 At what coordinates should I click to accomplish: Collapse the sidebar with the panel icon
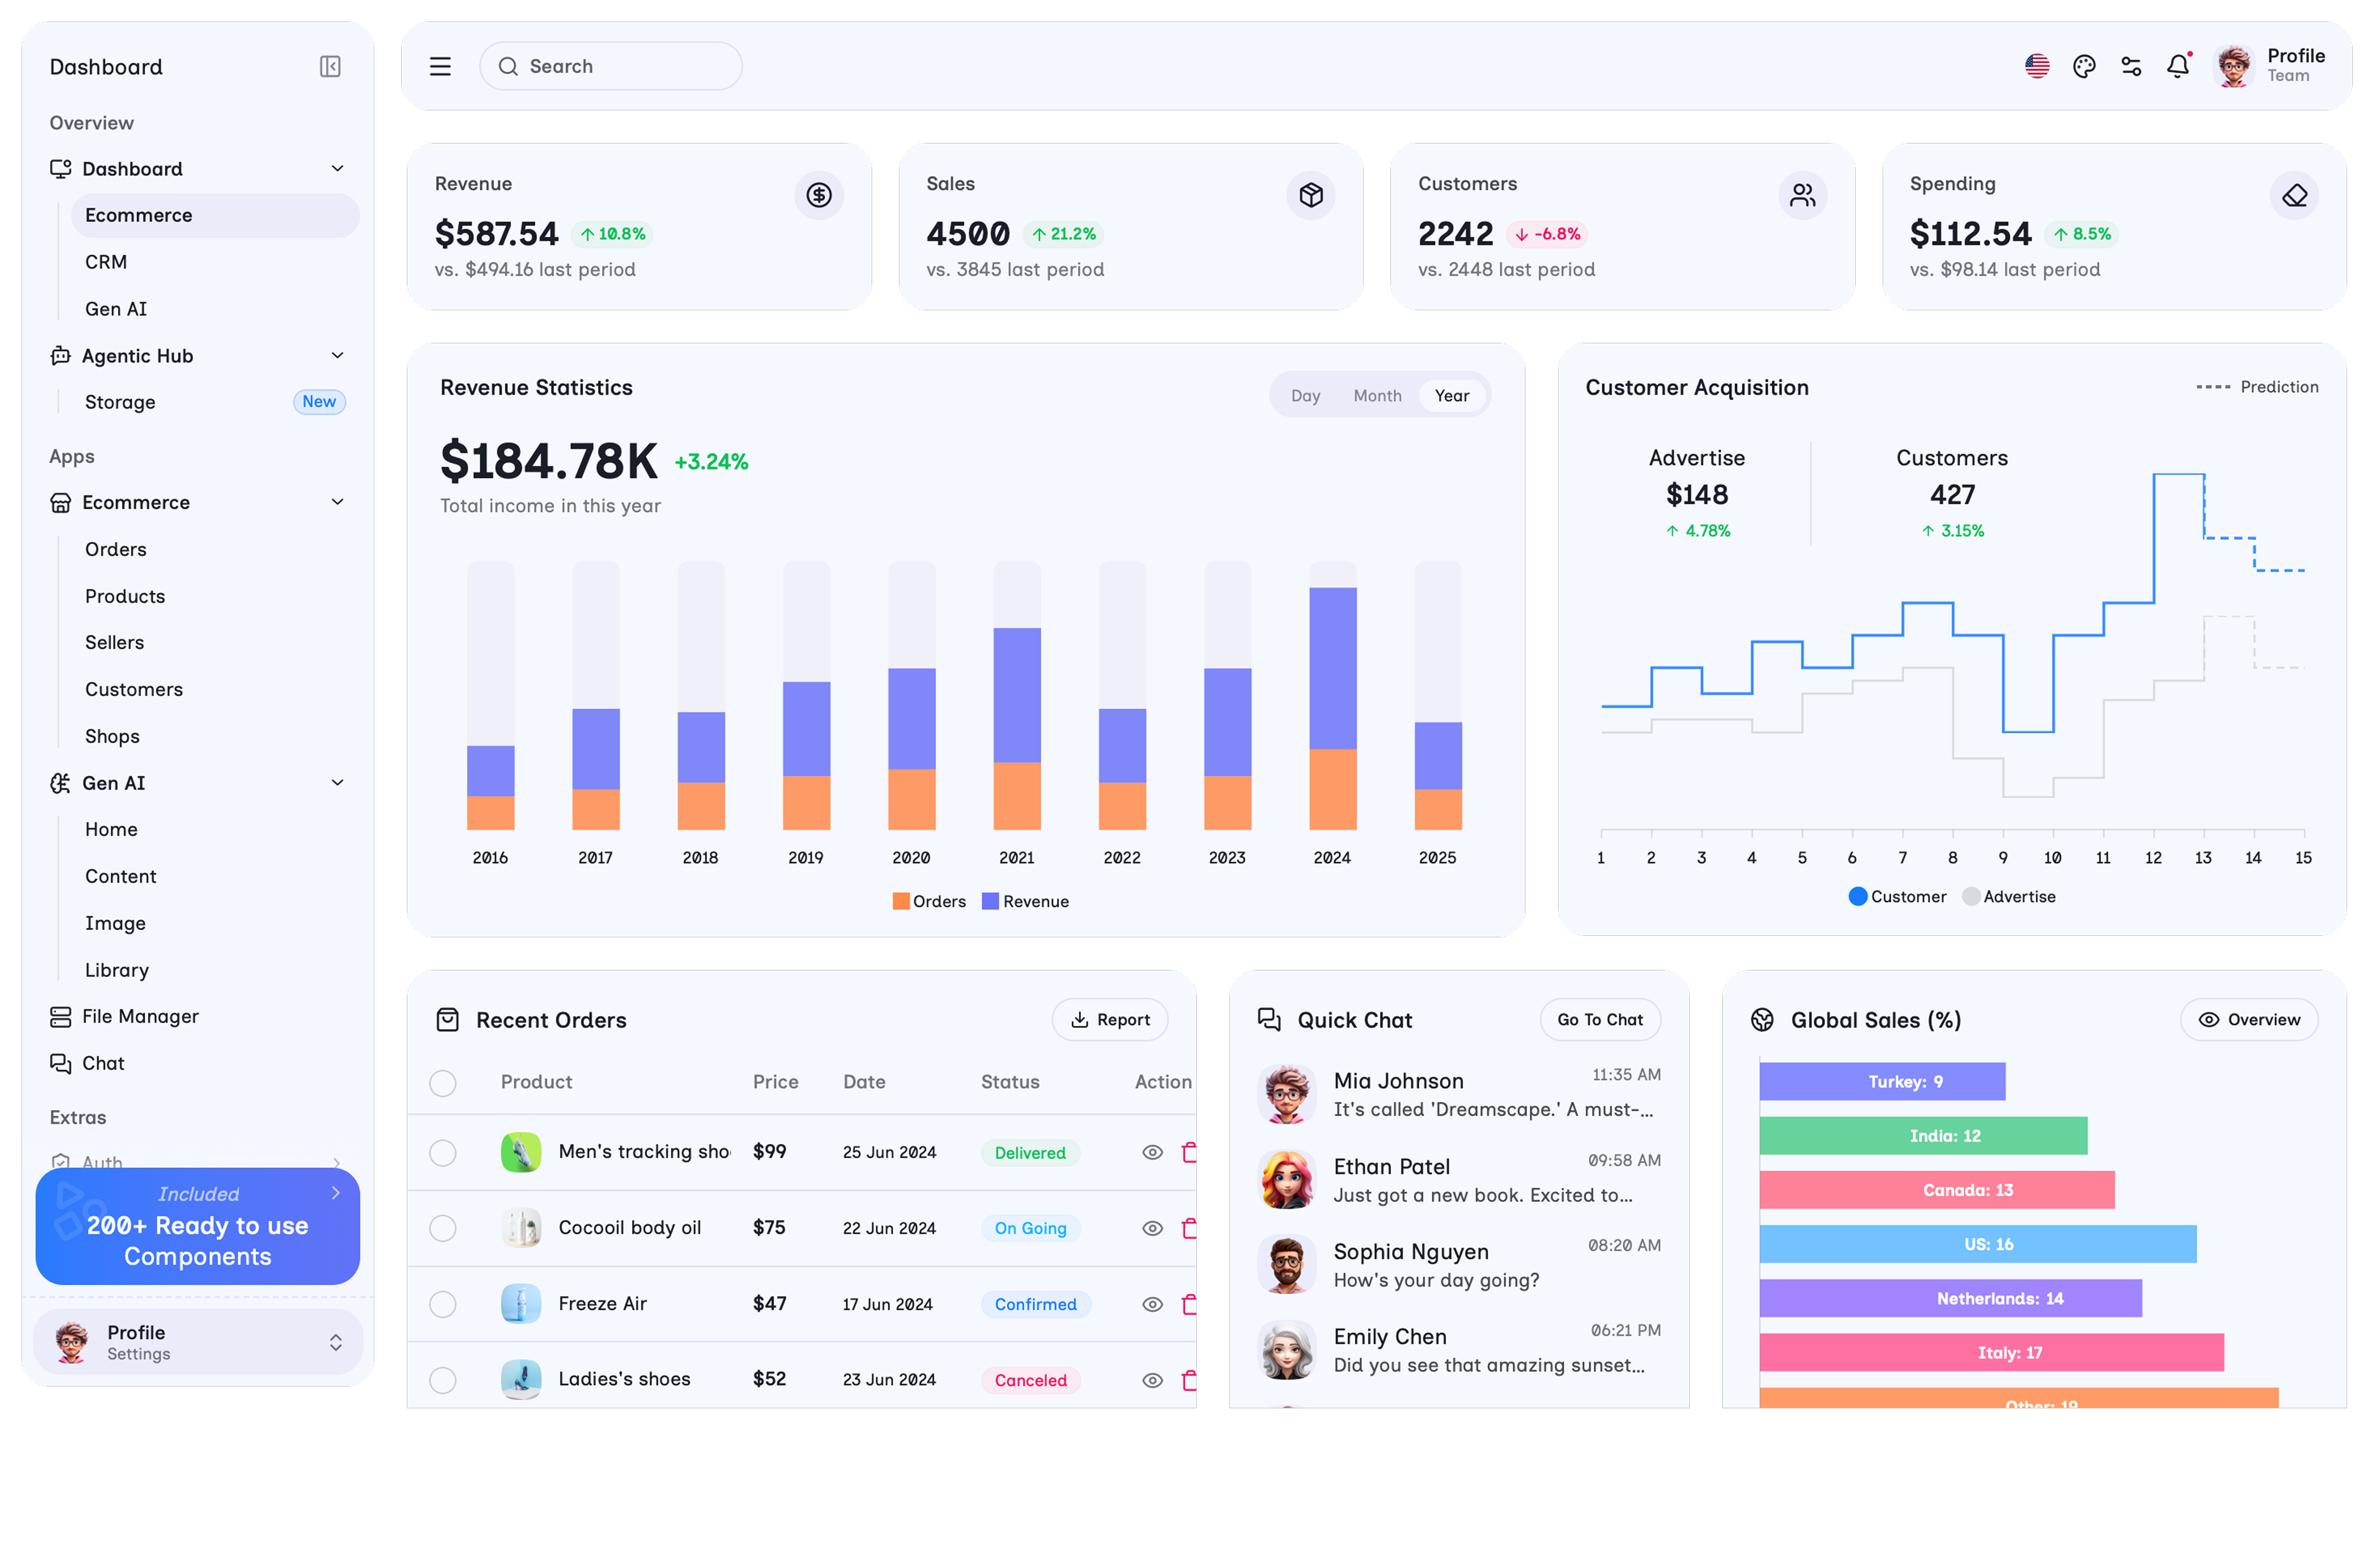[330, 67]
